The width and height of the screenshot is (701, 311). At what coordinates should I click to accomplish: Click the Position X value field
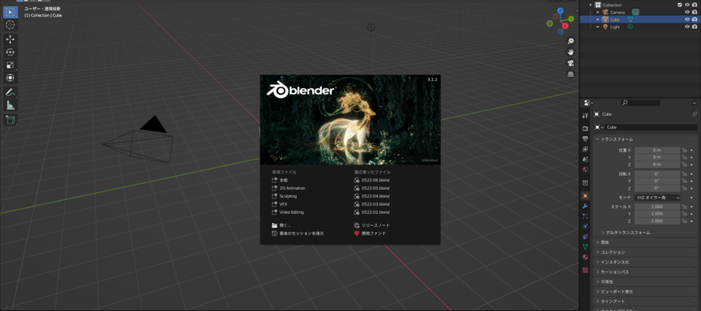[x=657, y=150]
